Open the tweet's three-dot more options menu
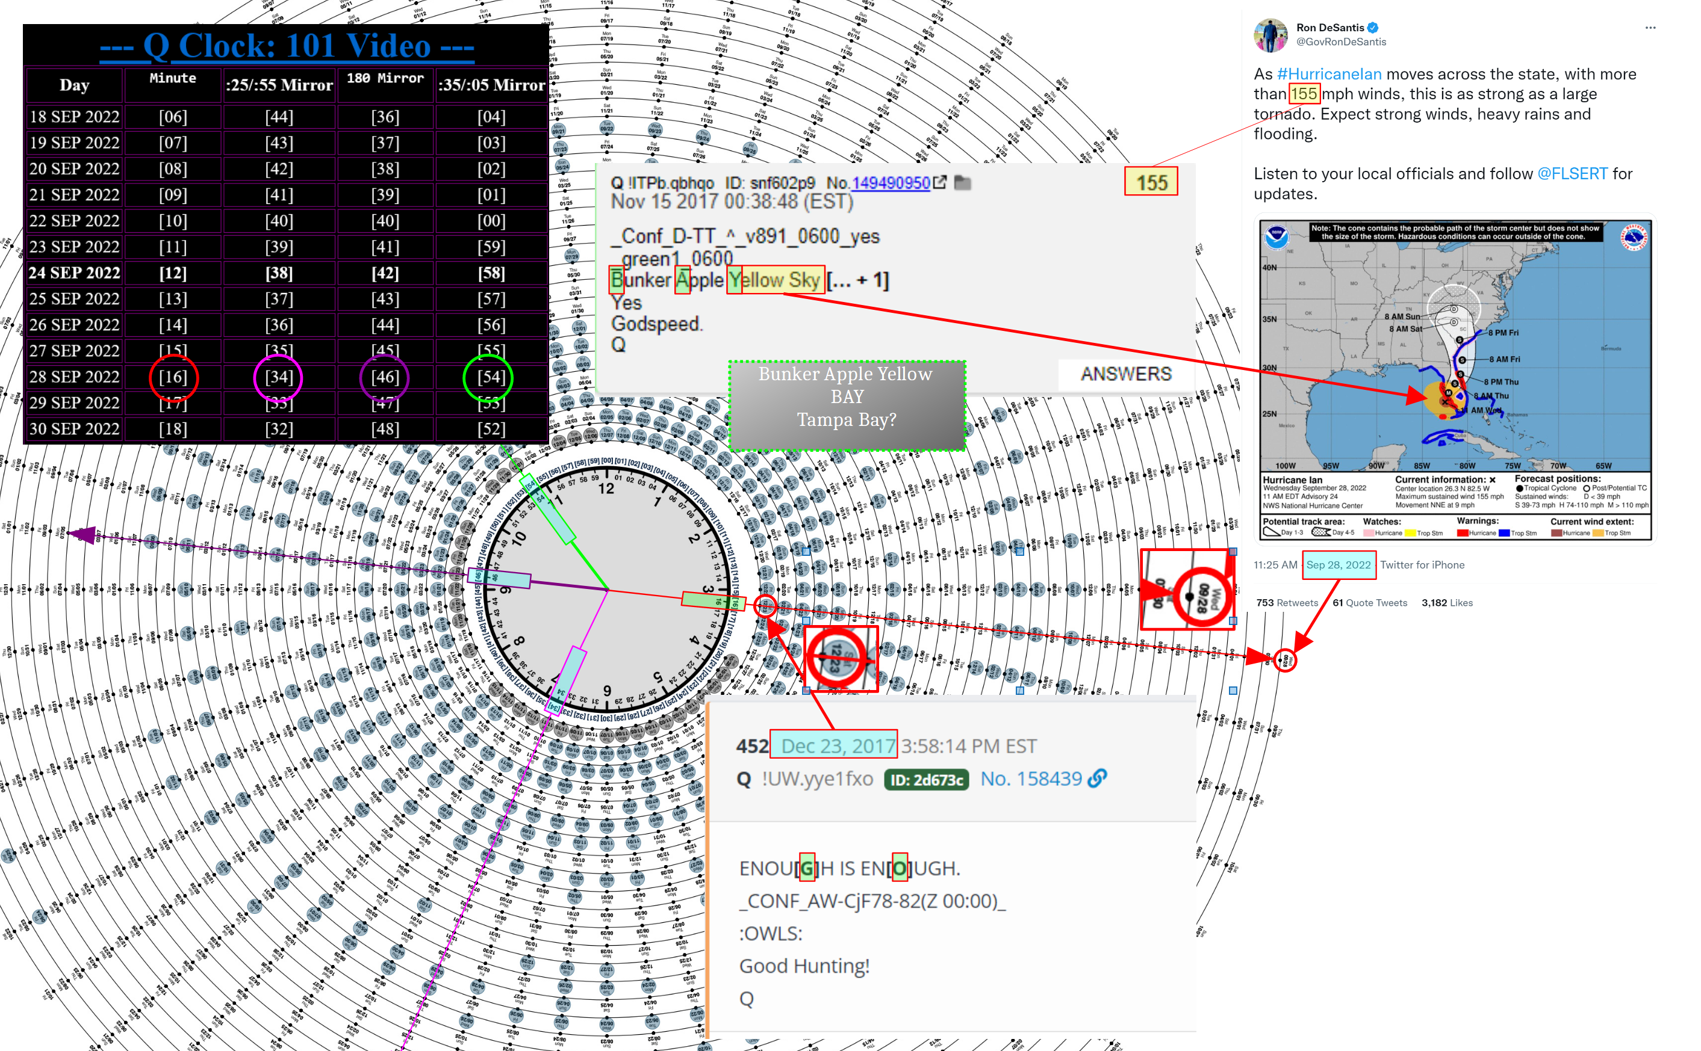 (1650, 28)
